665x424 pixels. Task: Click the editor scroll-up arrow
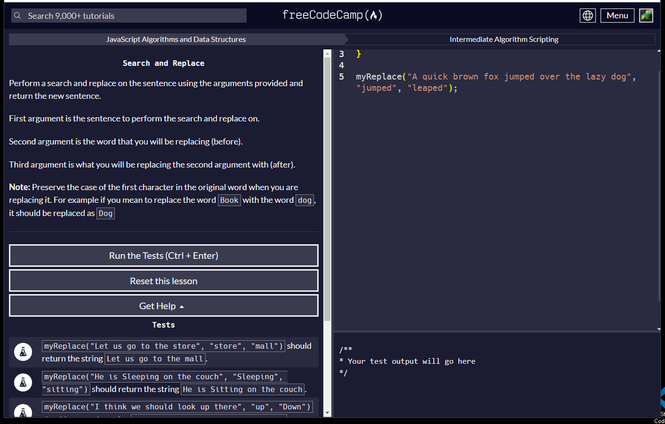[659, 51]
